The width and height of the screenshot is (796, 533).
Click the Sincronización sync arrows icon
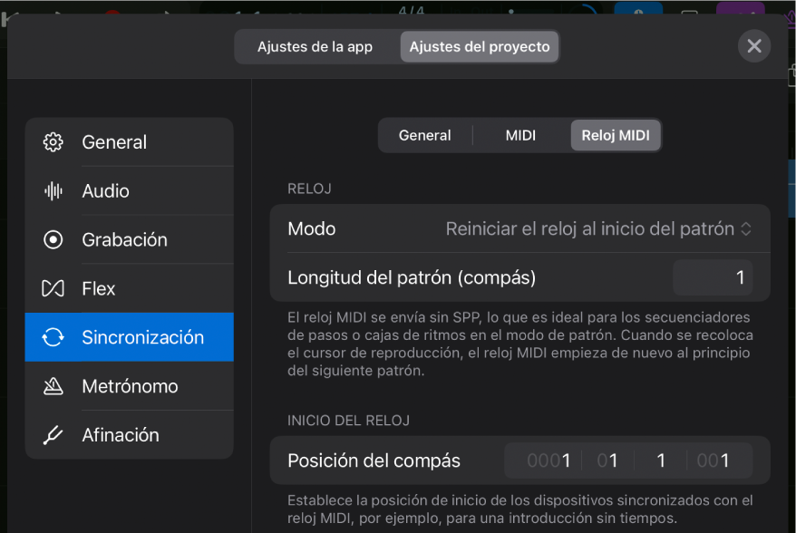tap(52, 336)
